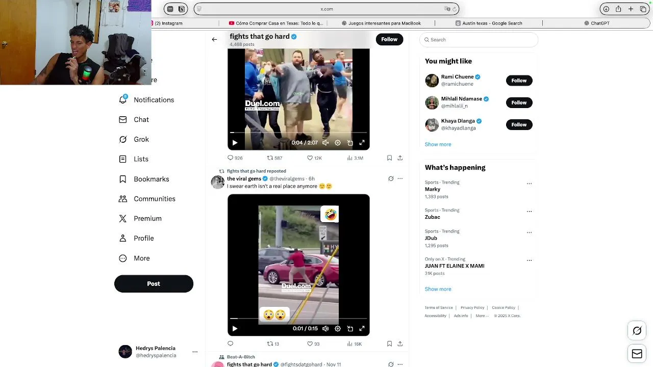Expand More footer links menu
653x367 pixels.
click(x=482, y=316)
